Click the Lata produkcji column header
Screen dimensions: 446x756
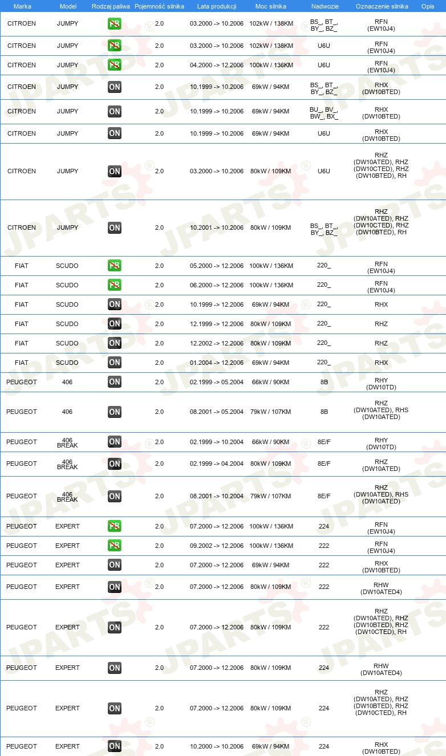click(217, 6)
